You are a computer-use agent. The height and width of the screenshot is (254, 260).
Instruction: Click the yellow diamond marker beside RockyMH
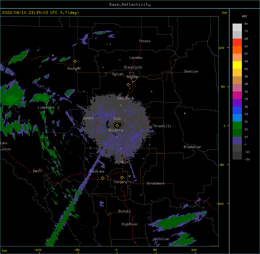[x=75, y=62]
